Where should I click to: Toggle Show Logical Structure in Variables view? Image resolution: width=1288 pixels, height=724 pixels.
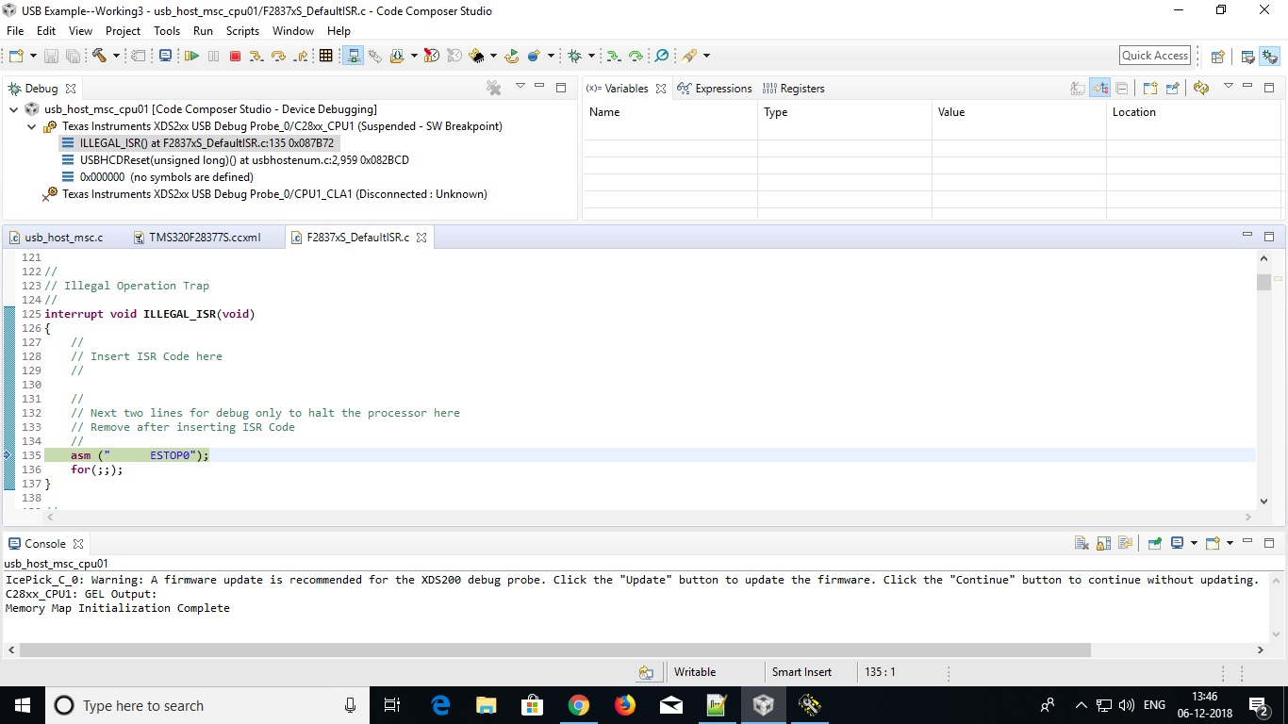pyautogui.click(x=1100, y=88)
